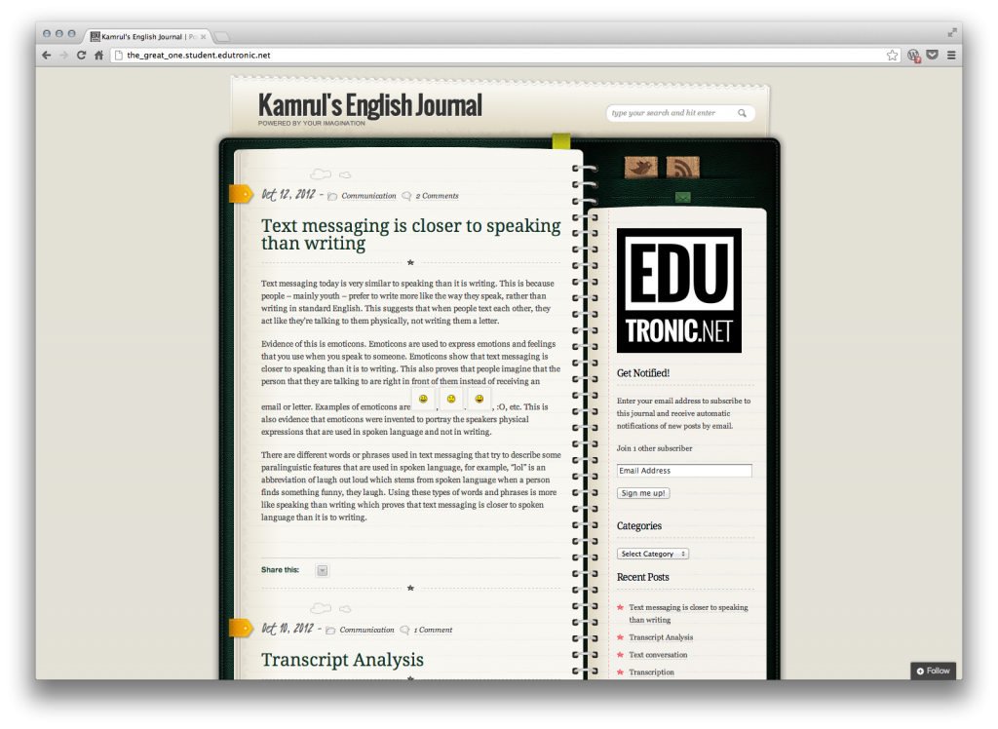
Task: Click the Powered by your imagination tagline
Action: pyautogui.click(x=312, y=124)
